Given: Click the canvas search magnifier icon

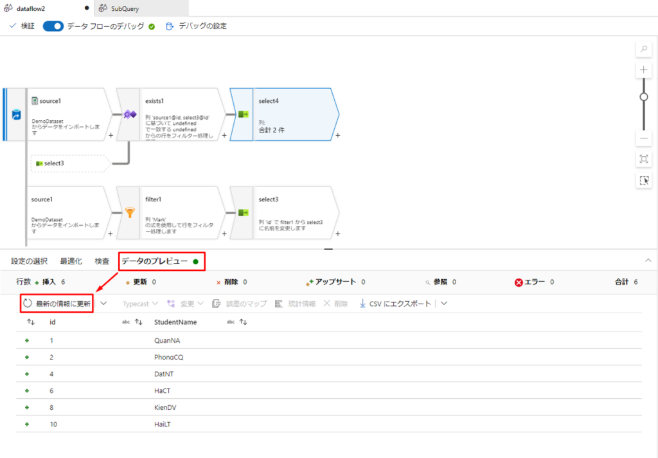Looking at the screenshot, I should tap(644, 49).
